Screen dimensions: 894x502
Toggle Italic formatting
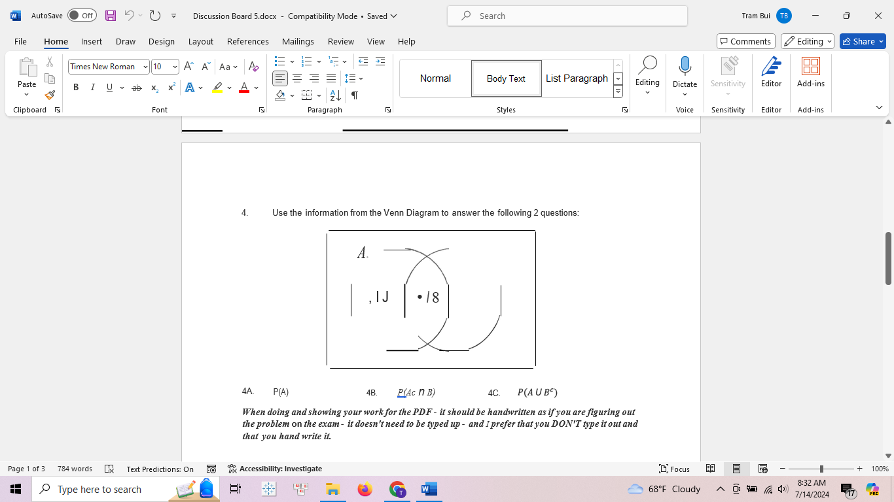pyautogui.click(x=92, y=88)
